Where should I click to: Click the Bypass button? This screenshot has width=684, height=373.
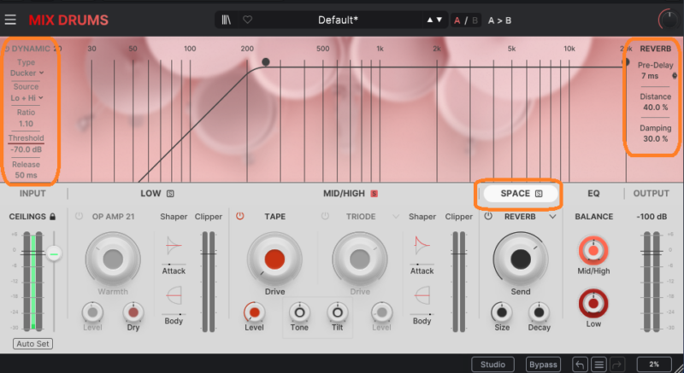(542, 364)
